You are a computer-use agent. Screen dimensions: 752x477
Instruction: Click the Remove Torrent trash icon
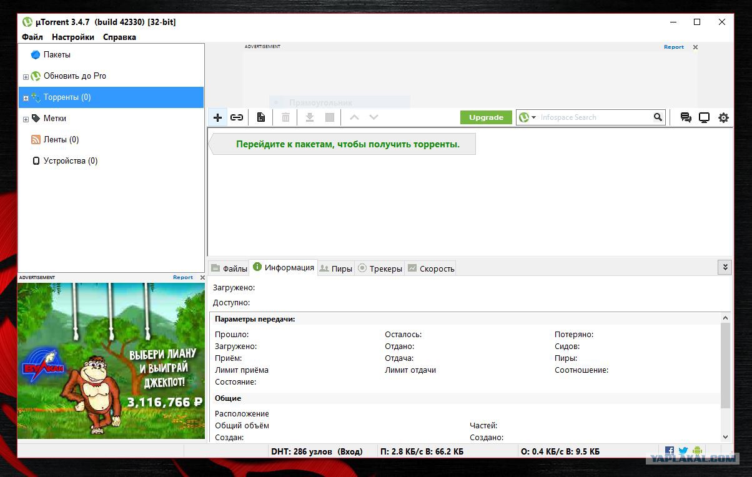click(x=285, y=117)
